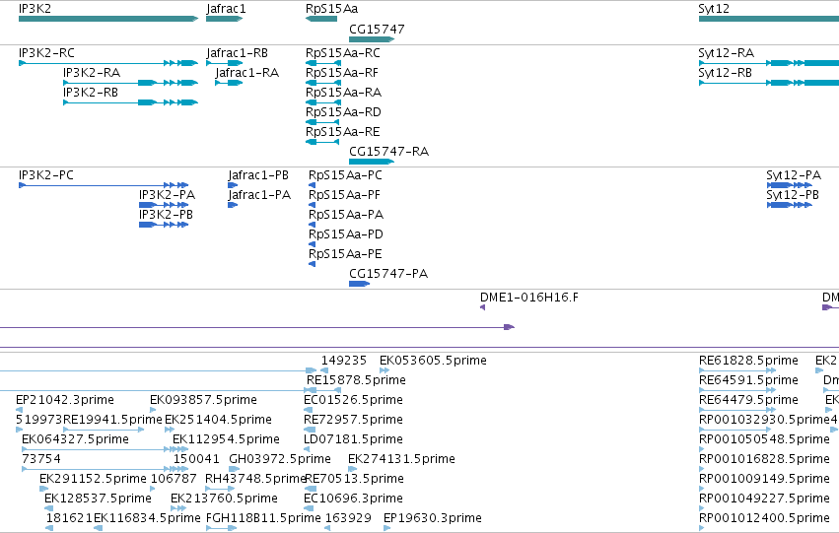Click the CG15747-PA protein feature
The height and width of the screenshot is (533, 839).
tap(359, 284)
